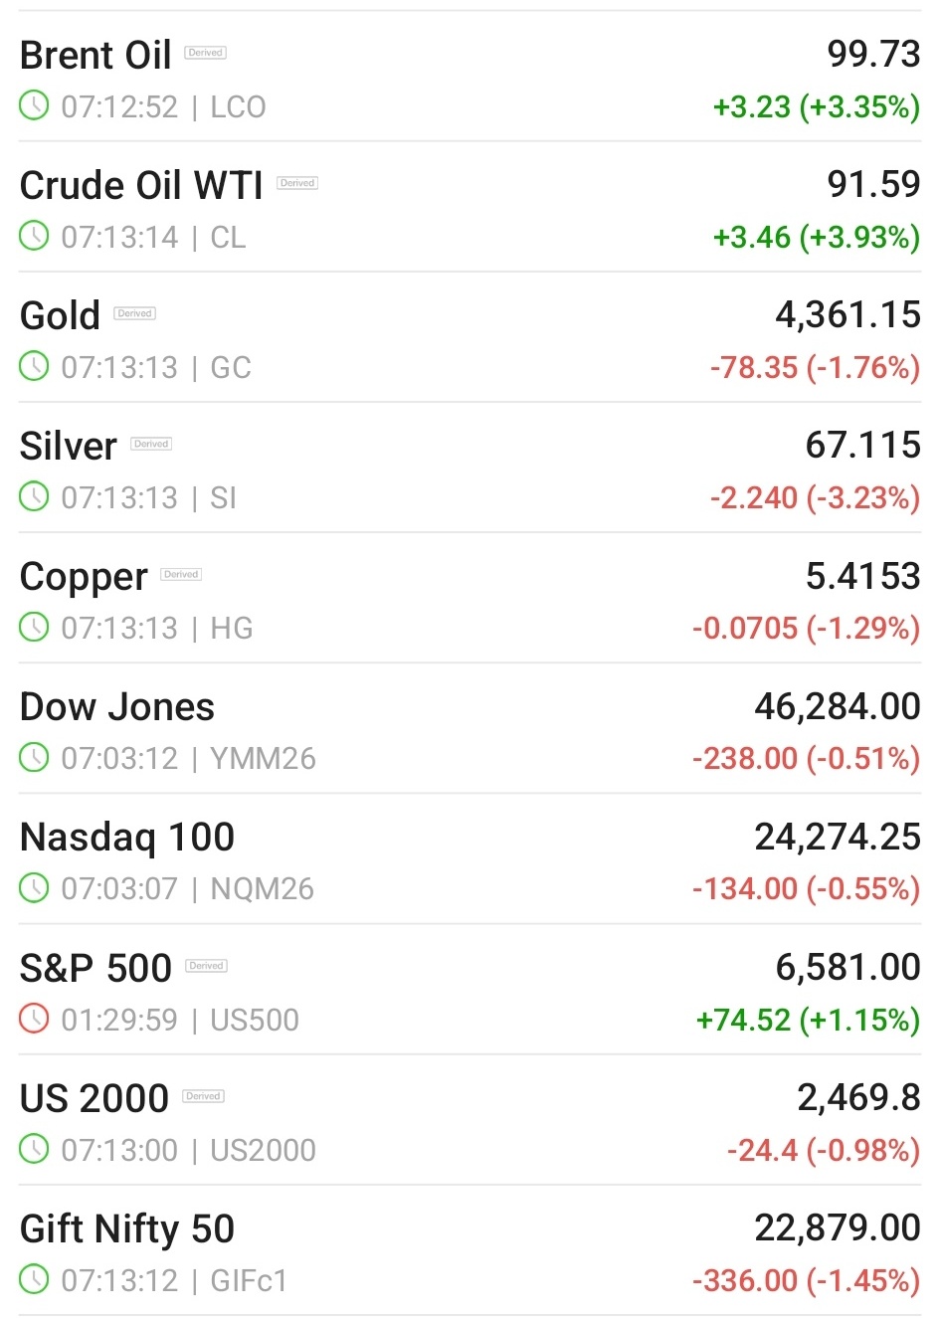The image size is (940, 1318).
Task: Click the clock icon in the Silver row
Action: click(34, 496)
